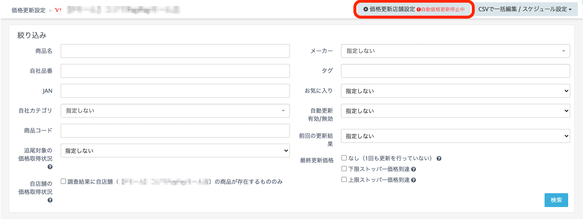The height and width of the screenshot is (219, 583).
Task: Go to 価格更新設定 breadcrumb link
Action: 28,10
